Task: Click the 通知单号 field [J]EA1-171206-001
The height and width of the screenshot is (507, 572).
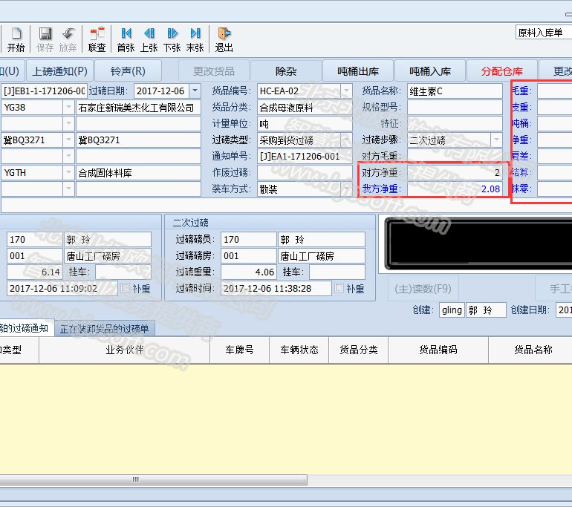Action: click(x=305, y=156)
